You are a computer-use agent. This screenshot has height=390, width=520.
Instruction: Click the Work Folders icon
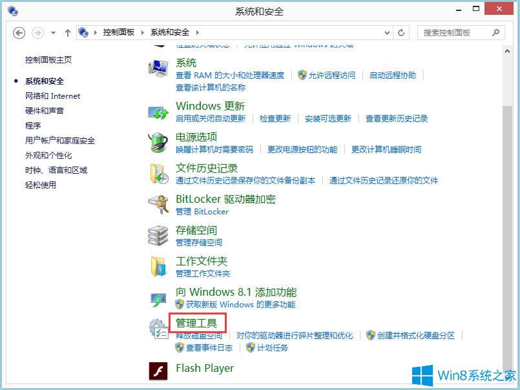coord(158,267)
